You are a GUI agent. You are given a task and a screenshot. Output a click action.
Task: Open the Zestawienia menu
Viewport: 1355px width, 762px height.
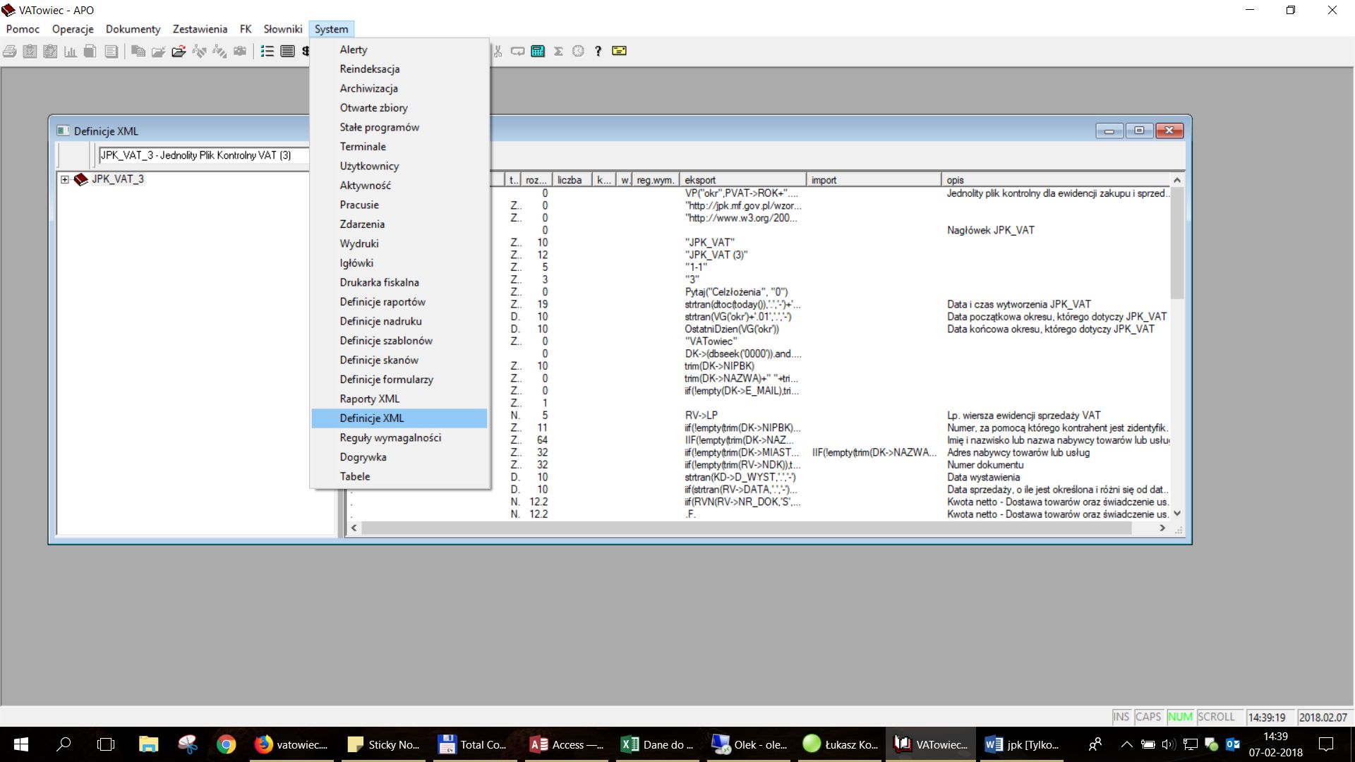pyautogui.click(x=200, y=29)
